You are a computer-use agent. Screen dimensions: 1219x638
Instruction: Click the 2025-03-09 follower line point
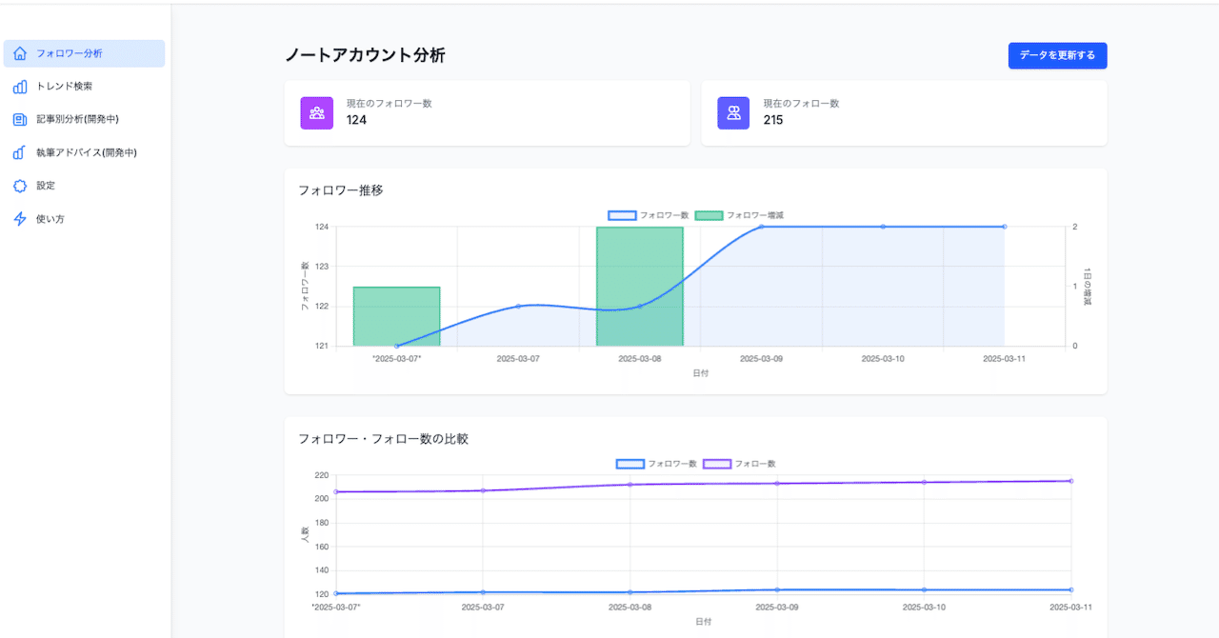(762, 227)
